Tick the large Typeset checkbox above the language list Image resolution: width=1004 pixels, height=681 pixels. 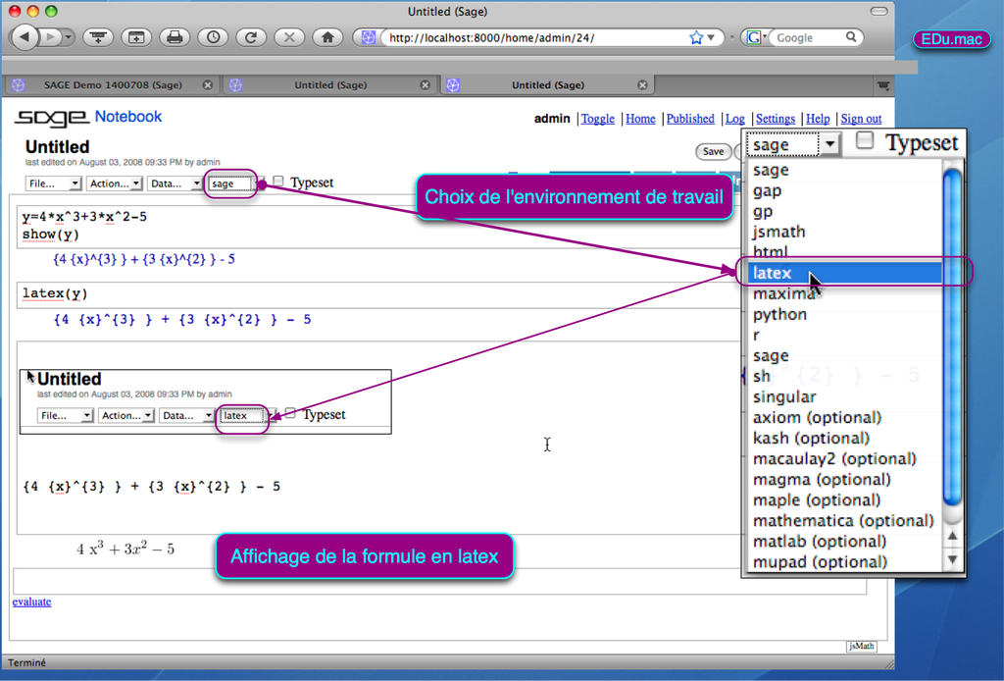pos(865,140)
